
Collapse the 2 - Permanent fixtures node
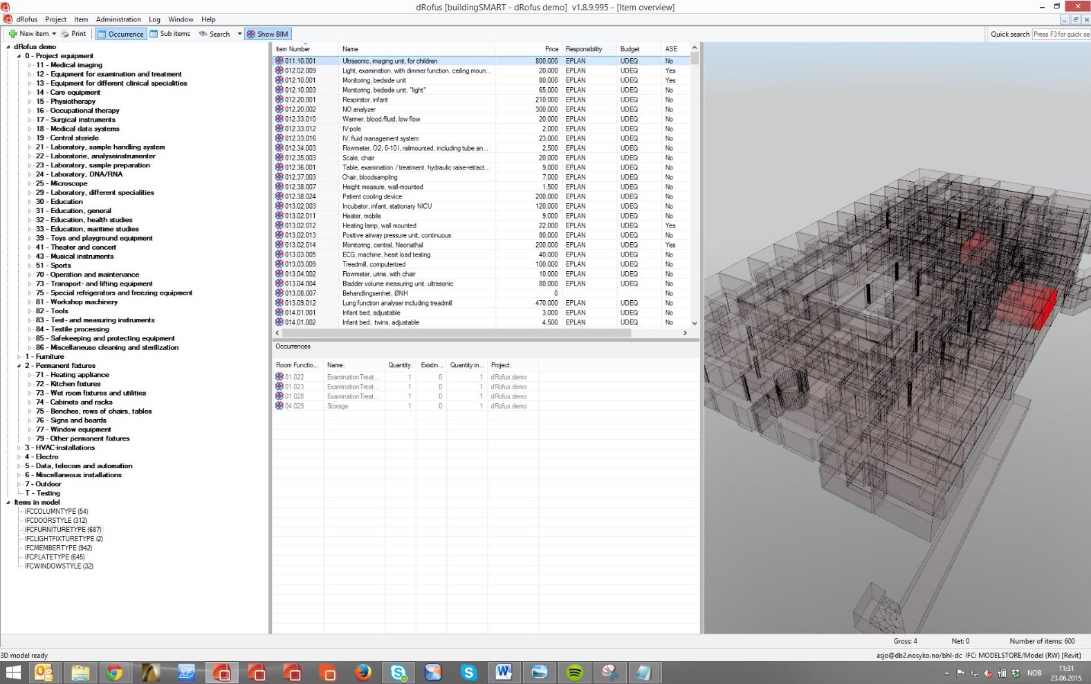click(19, 366)
